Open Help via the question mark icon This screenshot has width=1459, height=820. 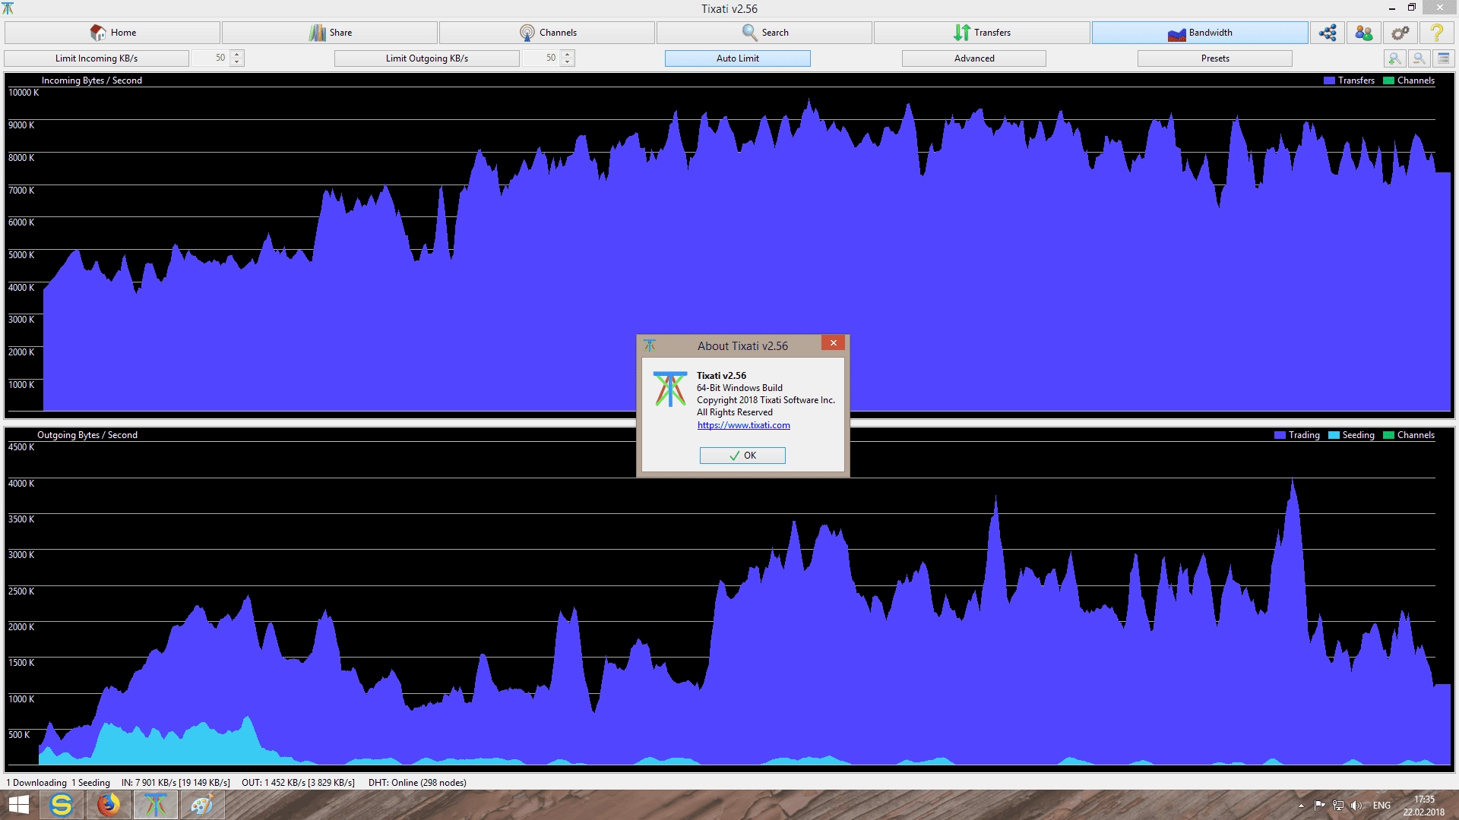tap(1436, 33)
